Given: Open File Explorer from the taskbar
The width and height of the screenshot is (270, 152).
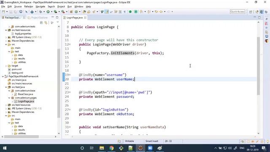Looking at the screenshot, I should coord(102,148).
